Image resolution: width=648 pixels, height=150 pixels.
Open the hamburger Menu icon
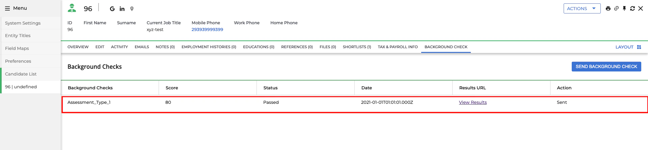pos(7,8)
